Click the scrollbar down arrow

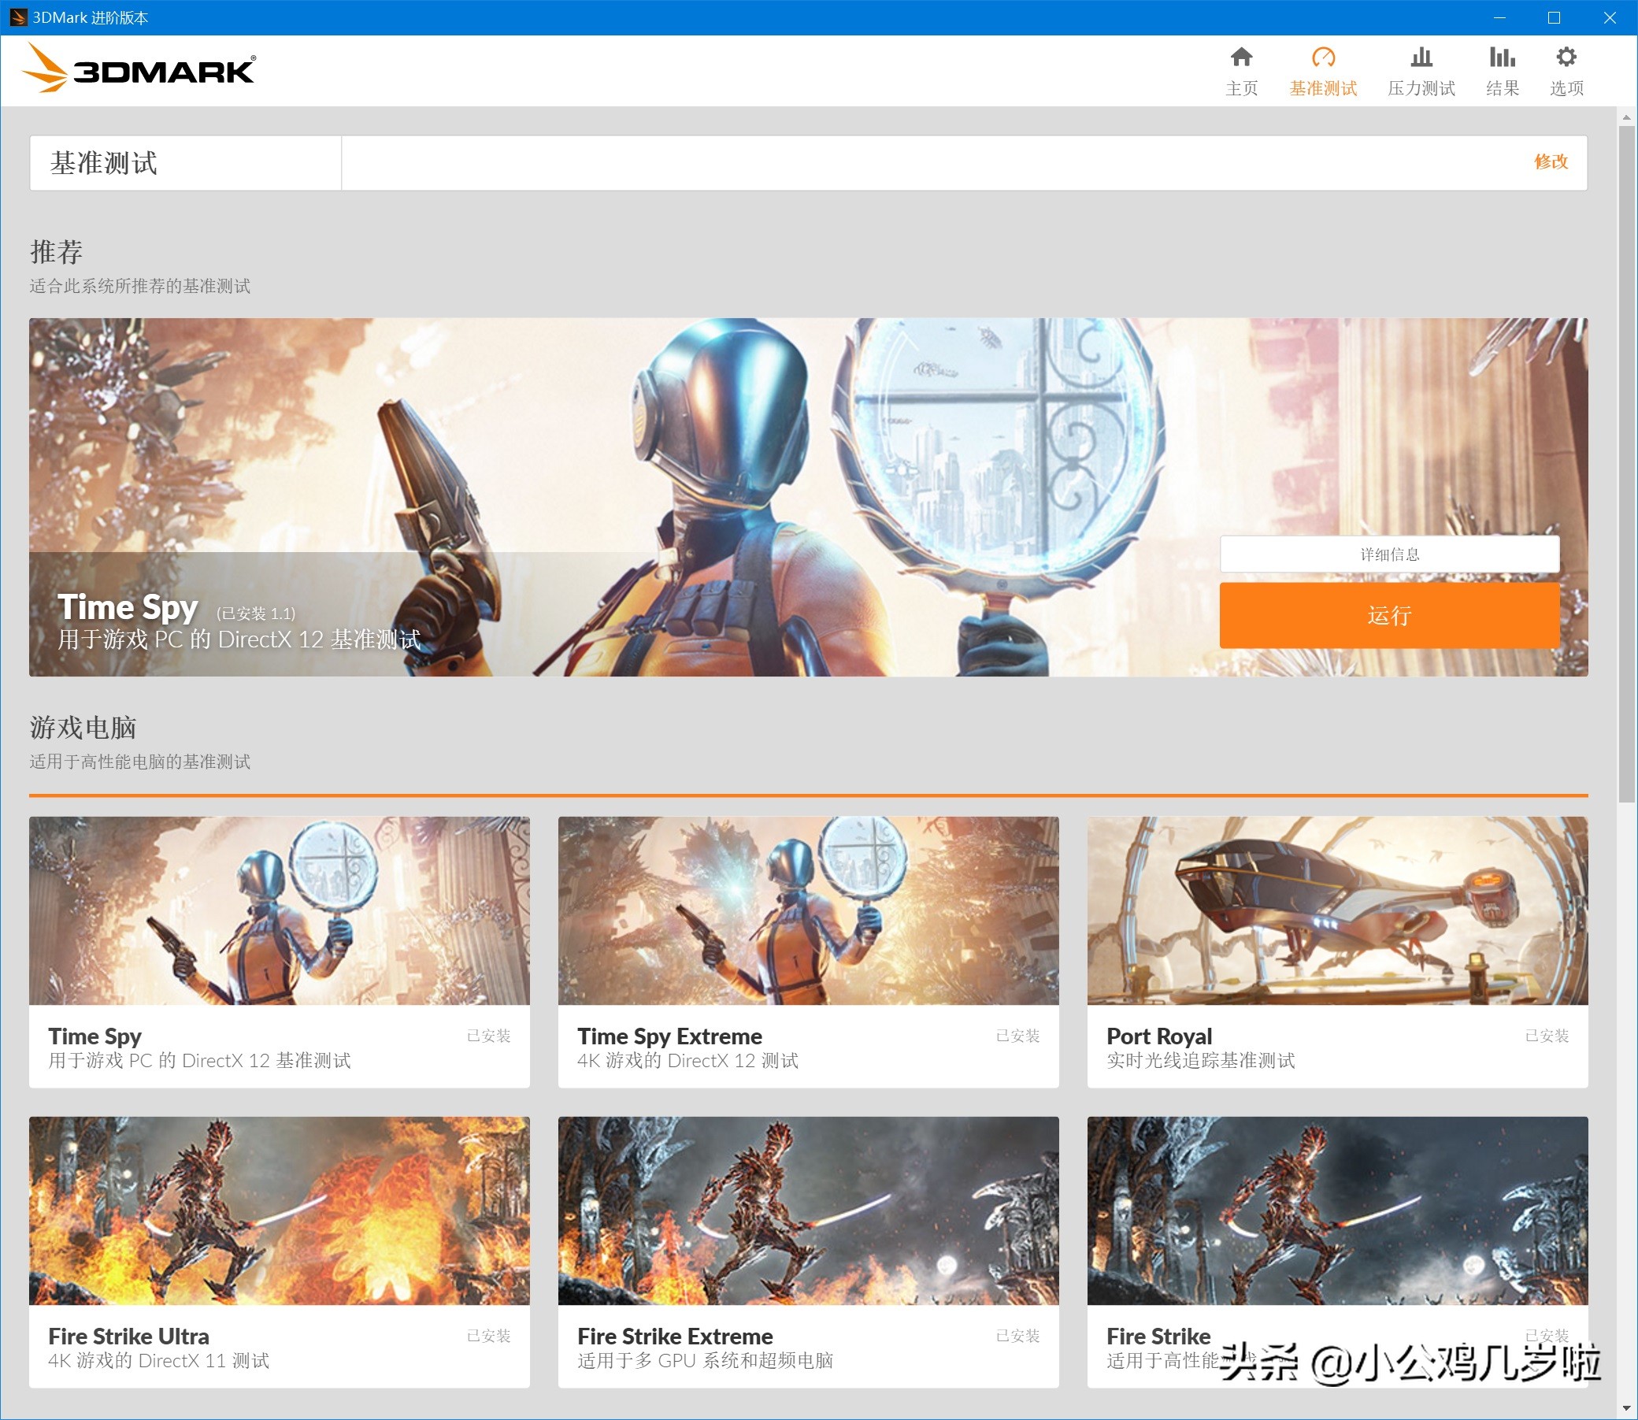coord(1626,1408)
